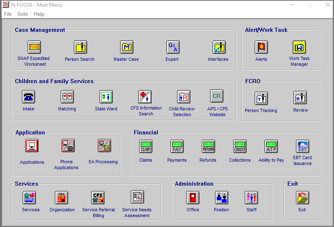Open Service Needs Assessment icon
Screen dimensions: 334x227
[x=137, y=197]
